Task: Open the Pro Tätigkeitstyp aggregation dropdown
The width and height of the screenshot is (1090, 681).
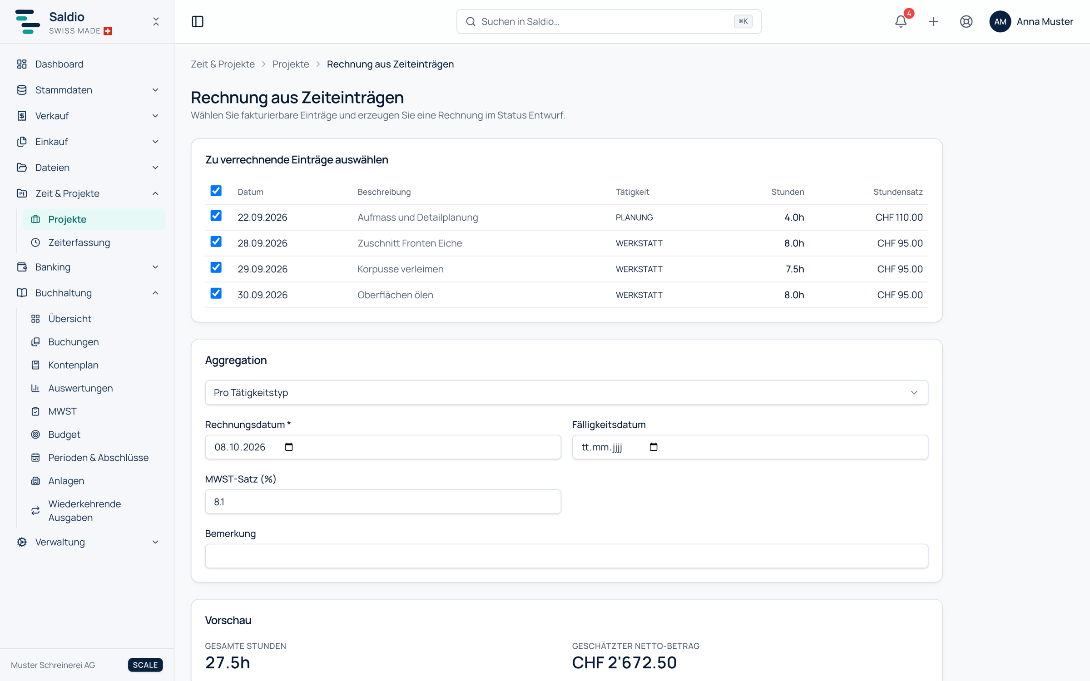Action: 566,392
